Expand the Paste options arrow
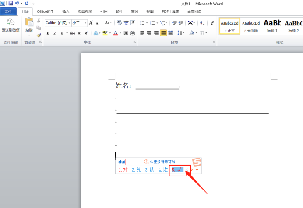303x208 pixels. coord(29,35)
